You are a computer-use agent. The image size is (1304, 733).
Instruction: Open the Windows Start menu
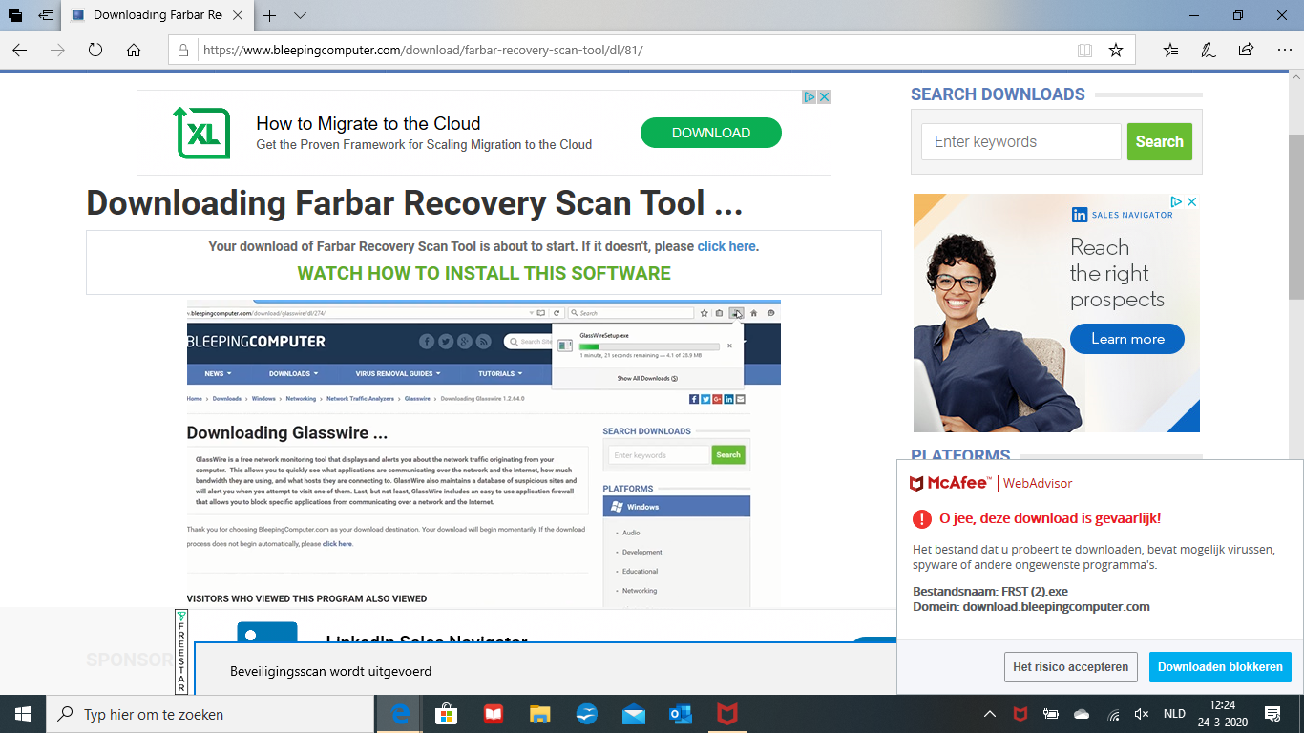point(22,714)
